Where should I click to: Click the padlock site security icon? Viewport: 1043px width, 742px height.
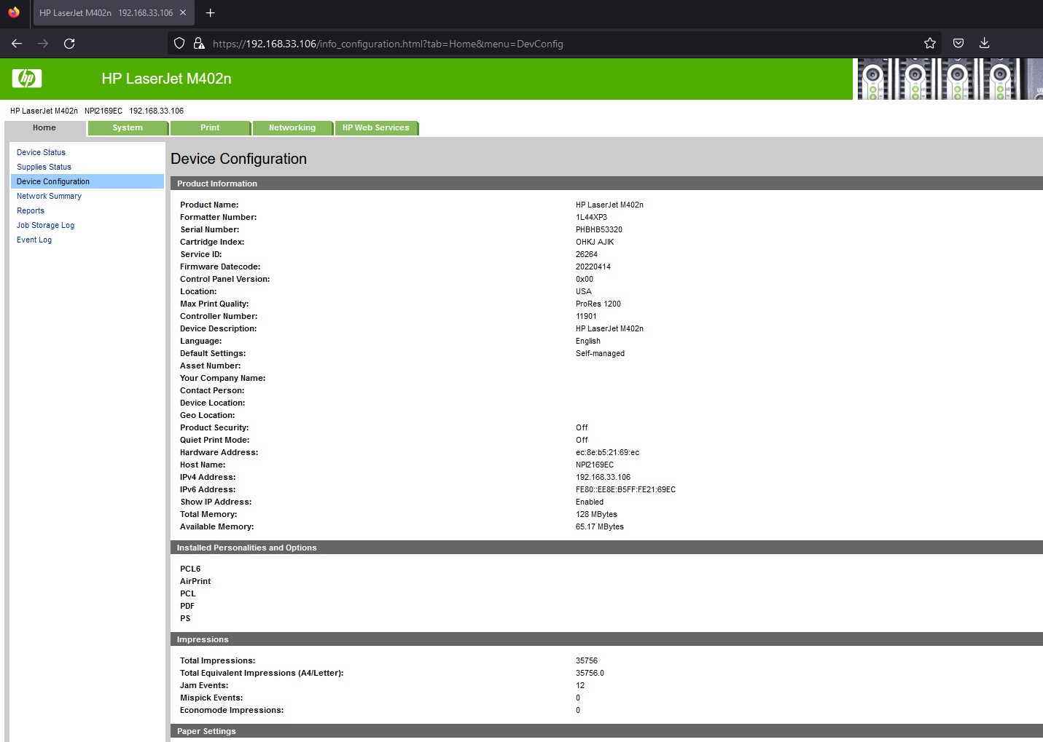pos(198,44)
